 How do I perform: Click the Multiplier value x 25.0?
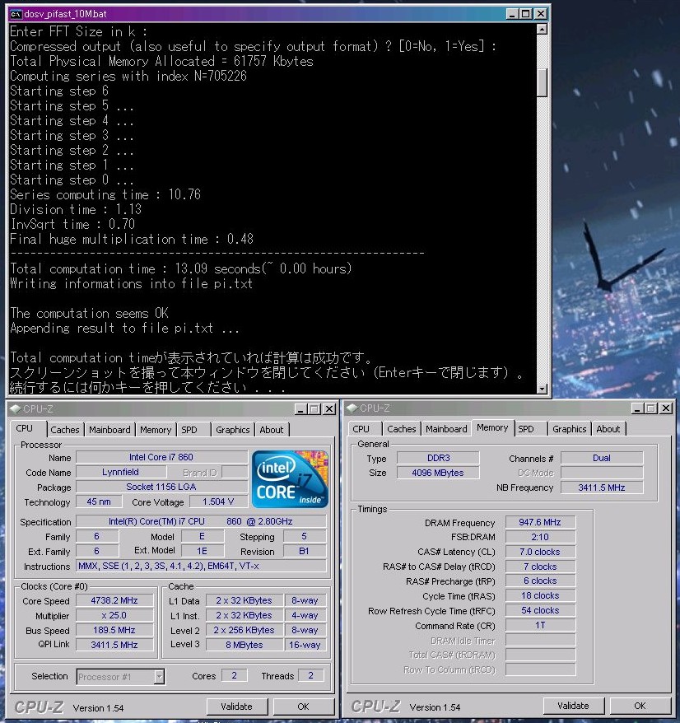click(114, 615)
